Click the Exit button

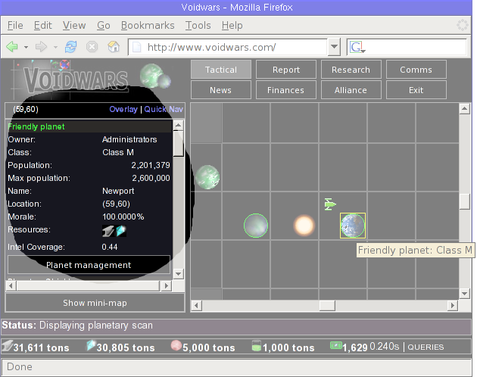coord(416,90)
